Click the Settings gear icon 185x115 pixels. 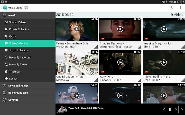5,100
